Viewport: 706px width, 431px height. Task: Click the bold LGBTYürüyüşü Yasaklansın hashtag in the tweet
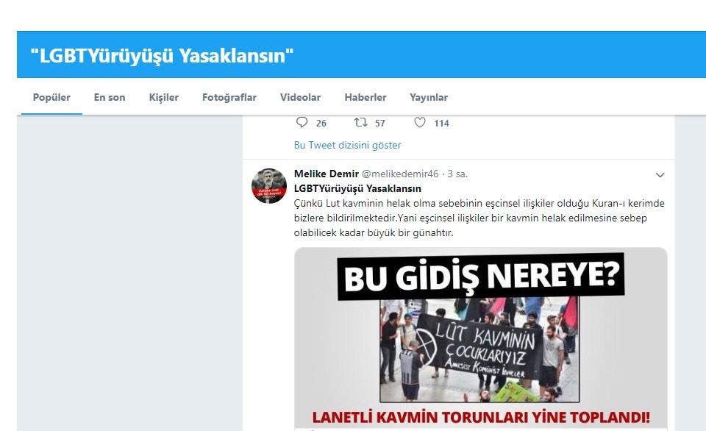(357, 188)
